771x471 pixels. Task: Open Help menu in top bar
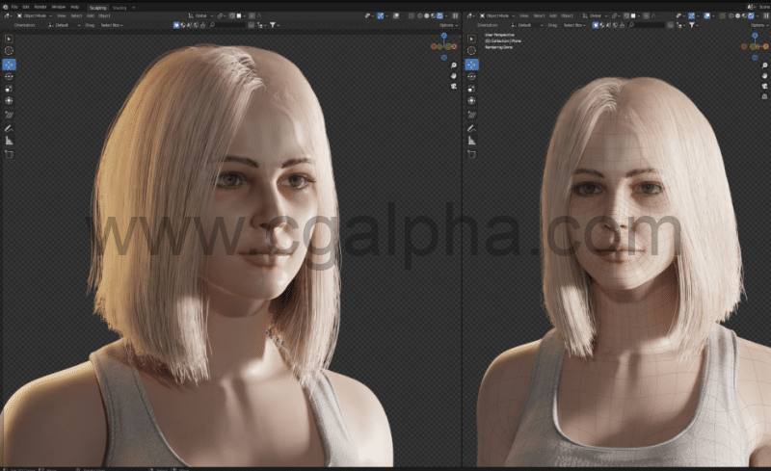[75, 7]
